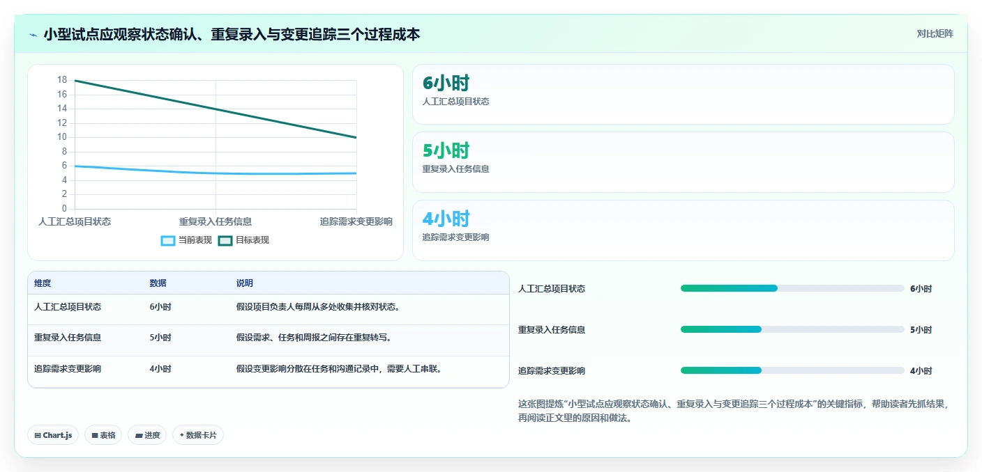Click the chart x-axis label 重复录入任务信息
Viewport: 982px width, 472px height.
pyautogui.click(x=216, y=221)
